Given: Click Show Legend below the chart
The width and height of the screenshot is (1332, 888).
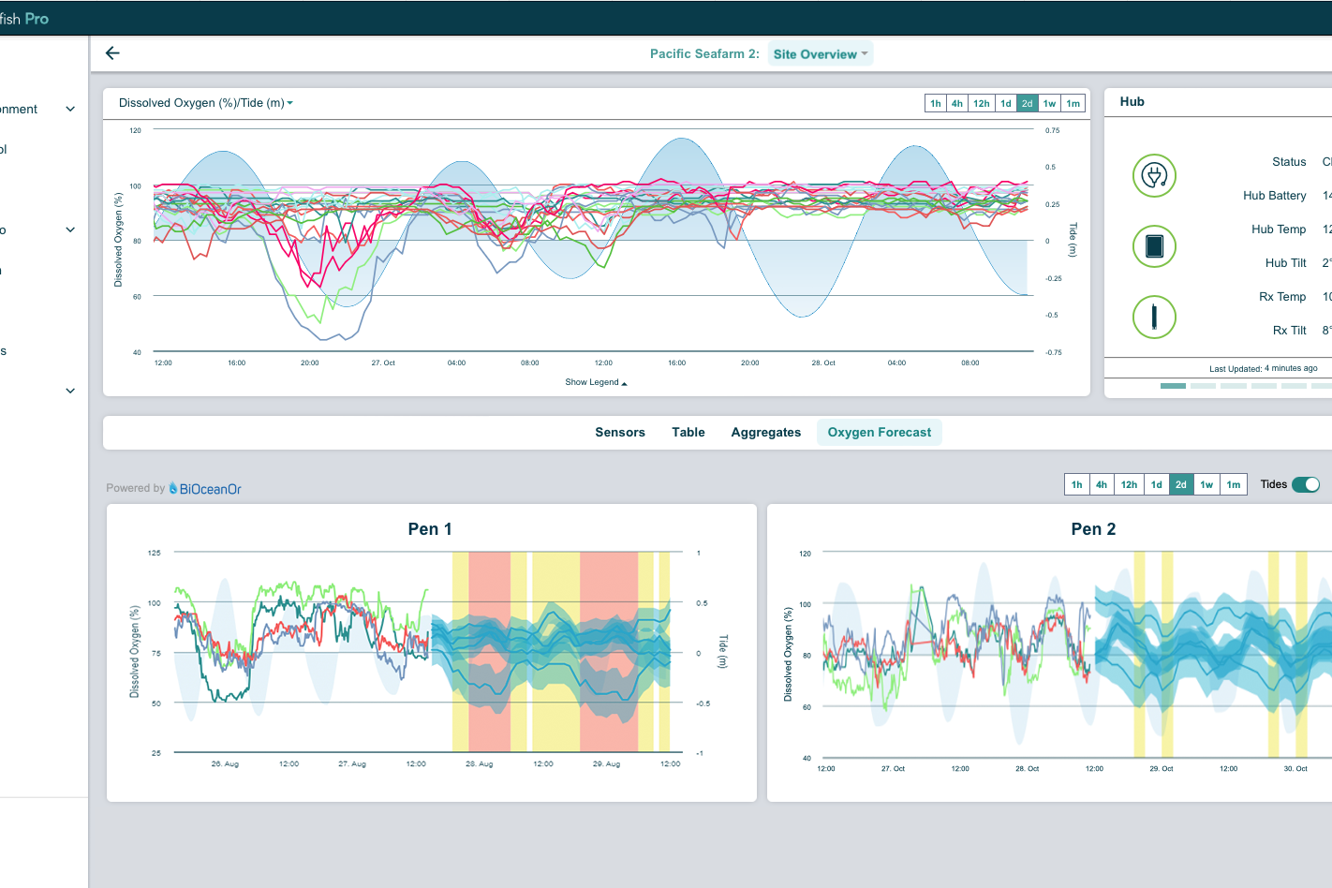Looking at the screenshot, I should (x=596, y=382).
